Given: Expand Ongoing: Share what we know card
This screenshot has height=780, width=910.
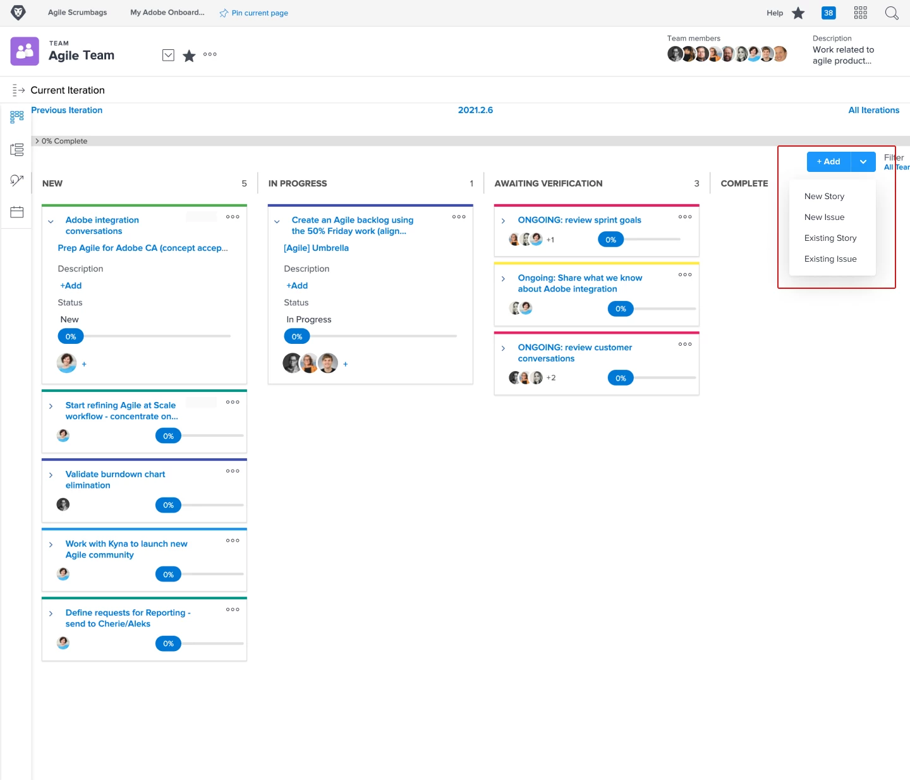Looking at the screenshot, I should pyautogui.click(x=503, y=279).
